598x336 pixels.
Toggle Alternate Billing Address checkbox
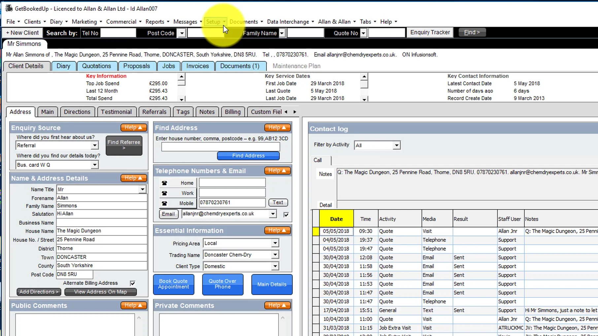click(133, 283)
